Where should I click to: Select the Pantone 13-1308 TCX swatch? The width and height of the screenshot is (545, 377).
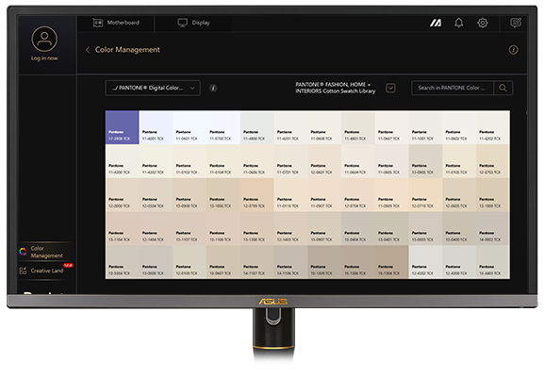pos(256,229)
